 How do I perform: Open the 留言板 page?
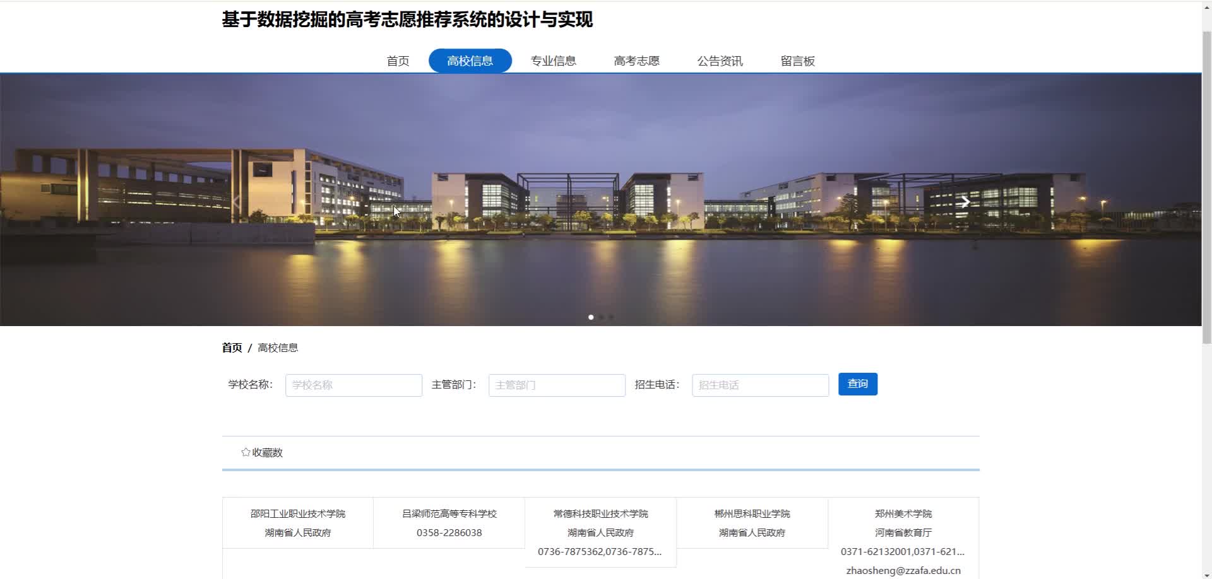point(797,61)
